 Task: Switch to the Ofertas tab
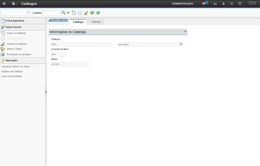[96, 22]
